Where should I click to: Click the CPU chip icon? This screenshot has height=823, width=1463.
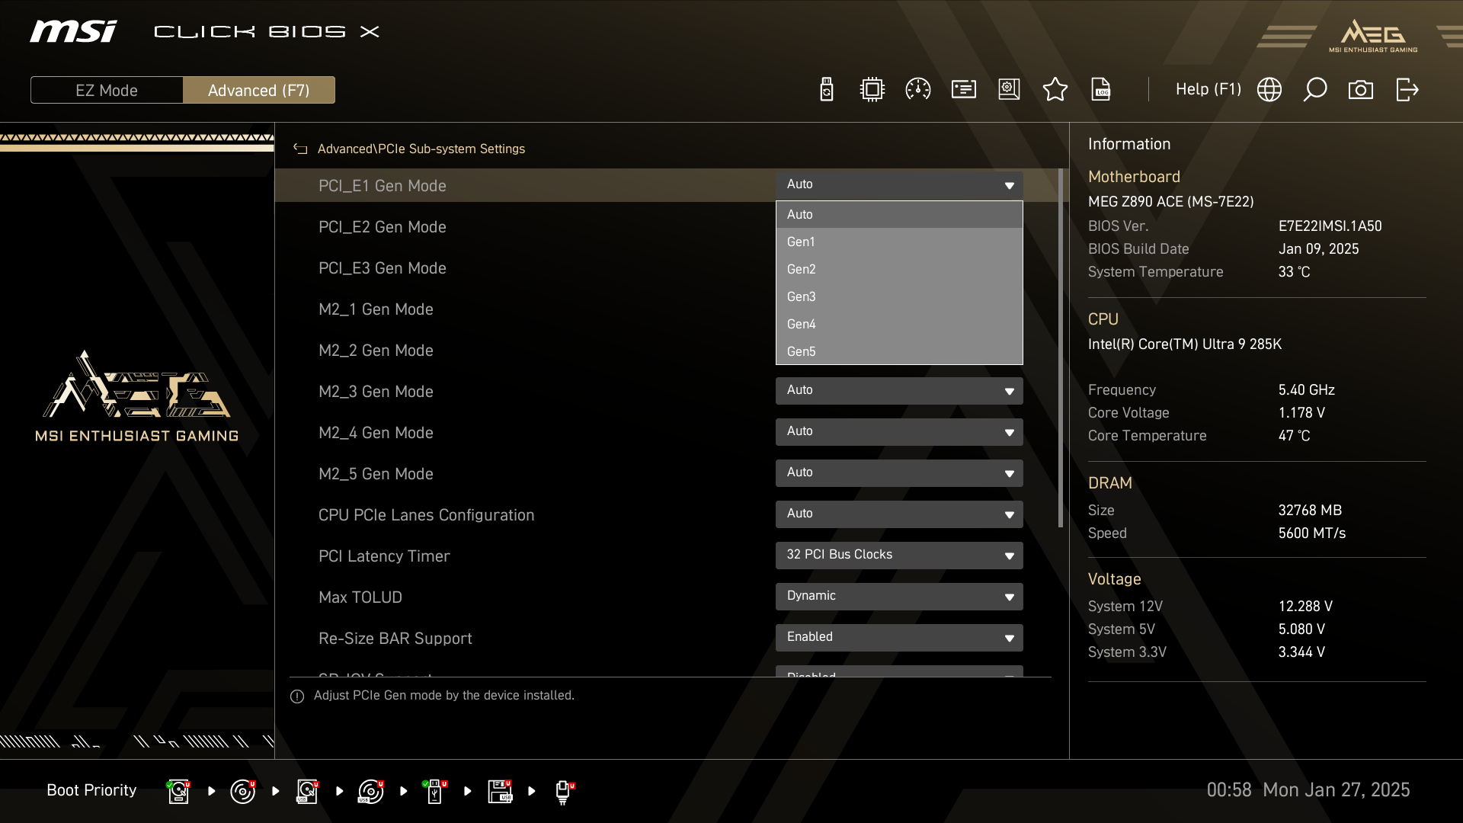click(x=872, y=90)
